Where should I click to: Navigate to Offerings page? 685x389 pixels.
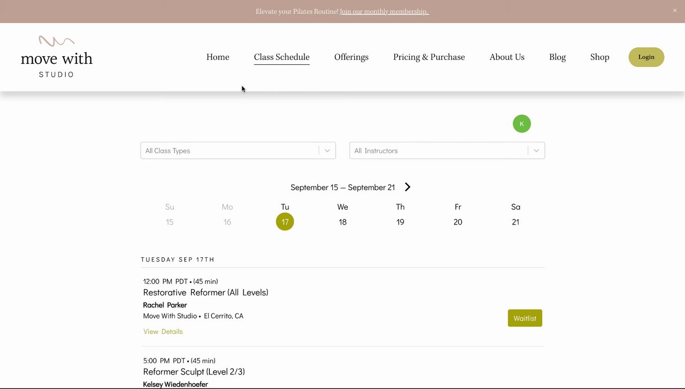(351, 57)
